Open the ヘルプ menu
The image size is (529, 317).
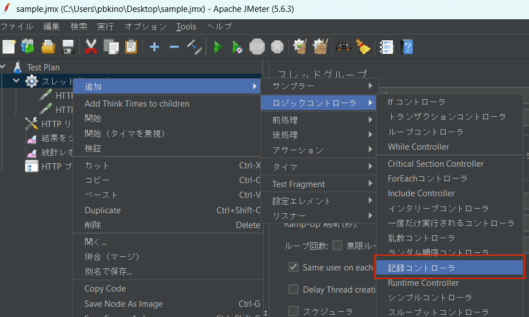[219, 26]
